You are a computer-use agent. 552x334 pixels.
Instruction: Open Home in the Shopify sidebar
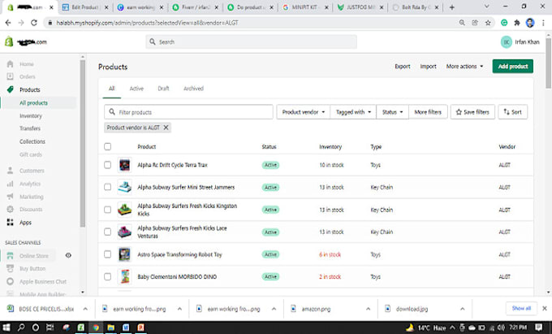tap(27, 64)
